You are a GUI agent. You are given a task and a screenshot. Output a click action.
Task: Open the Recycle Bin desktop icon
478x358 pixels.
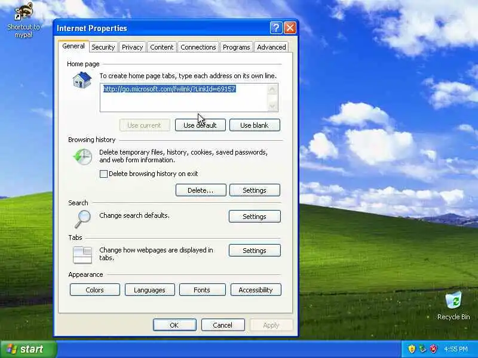(x=454, y=306)
